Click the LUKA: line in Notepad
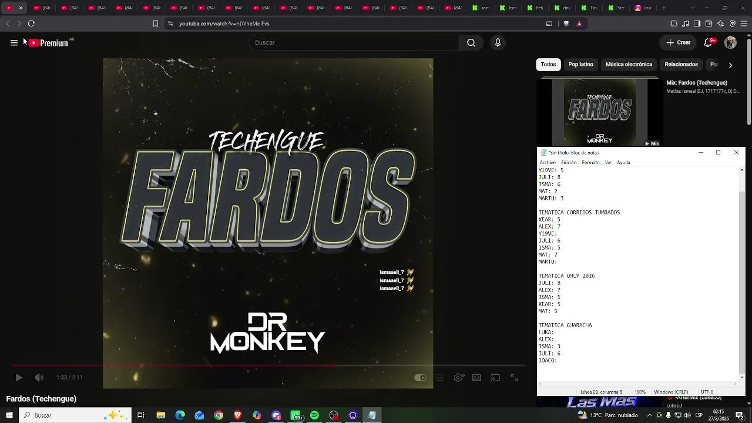The image size is (752, 423). pos(546,333)
